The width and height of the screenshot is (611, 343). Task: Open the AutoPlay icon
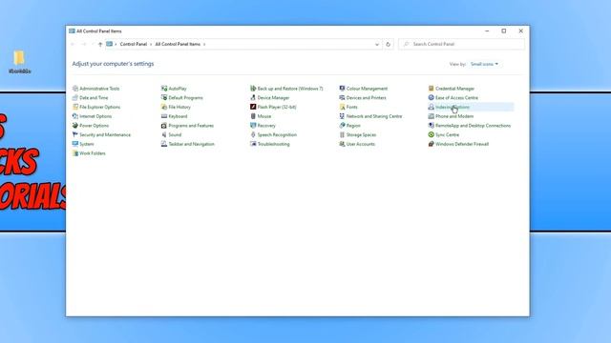tap(164, 89)
